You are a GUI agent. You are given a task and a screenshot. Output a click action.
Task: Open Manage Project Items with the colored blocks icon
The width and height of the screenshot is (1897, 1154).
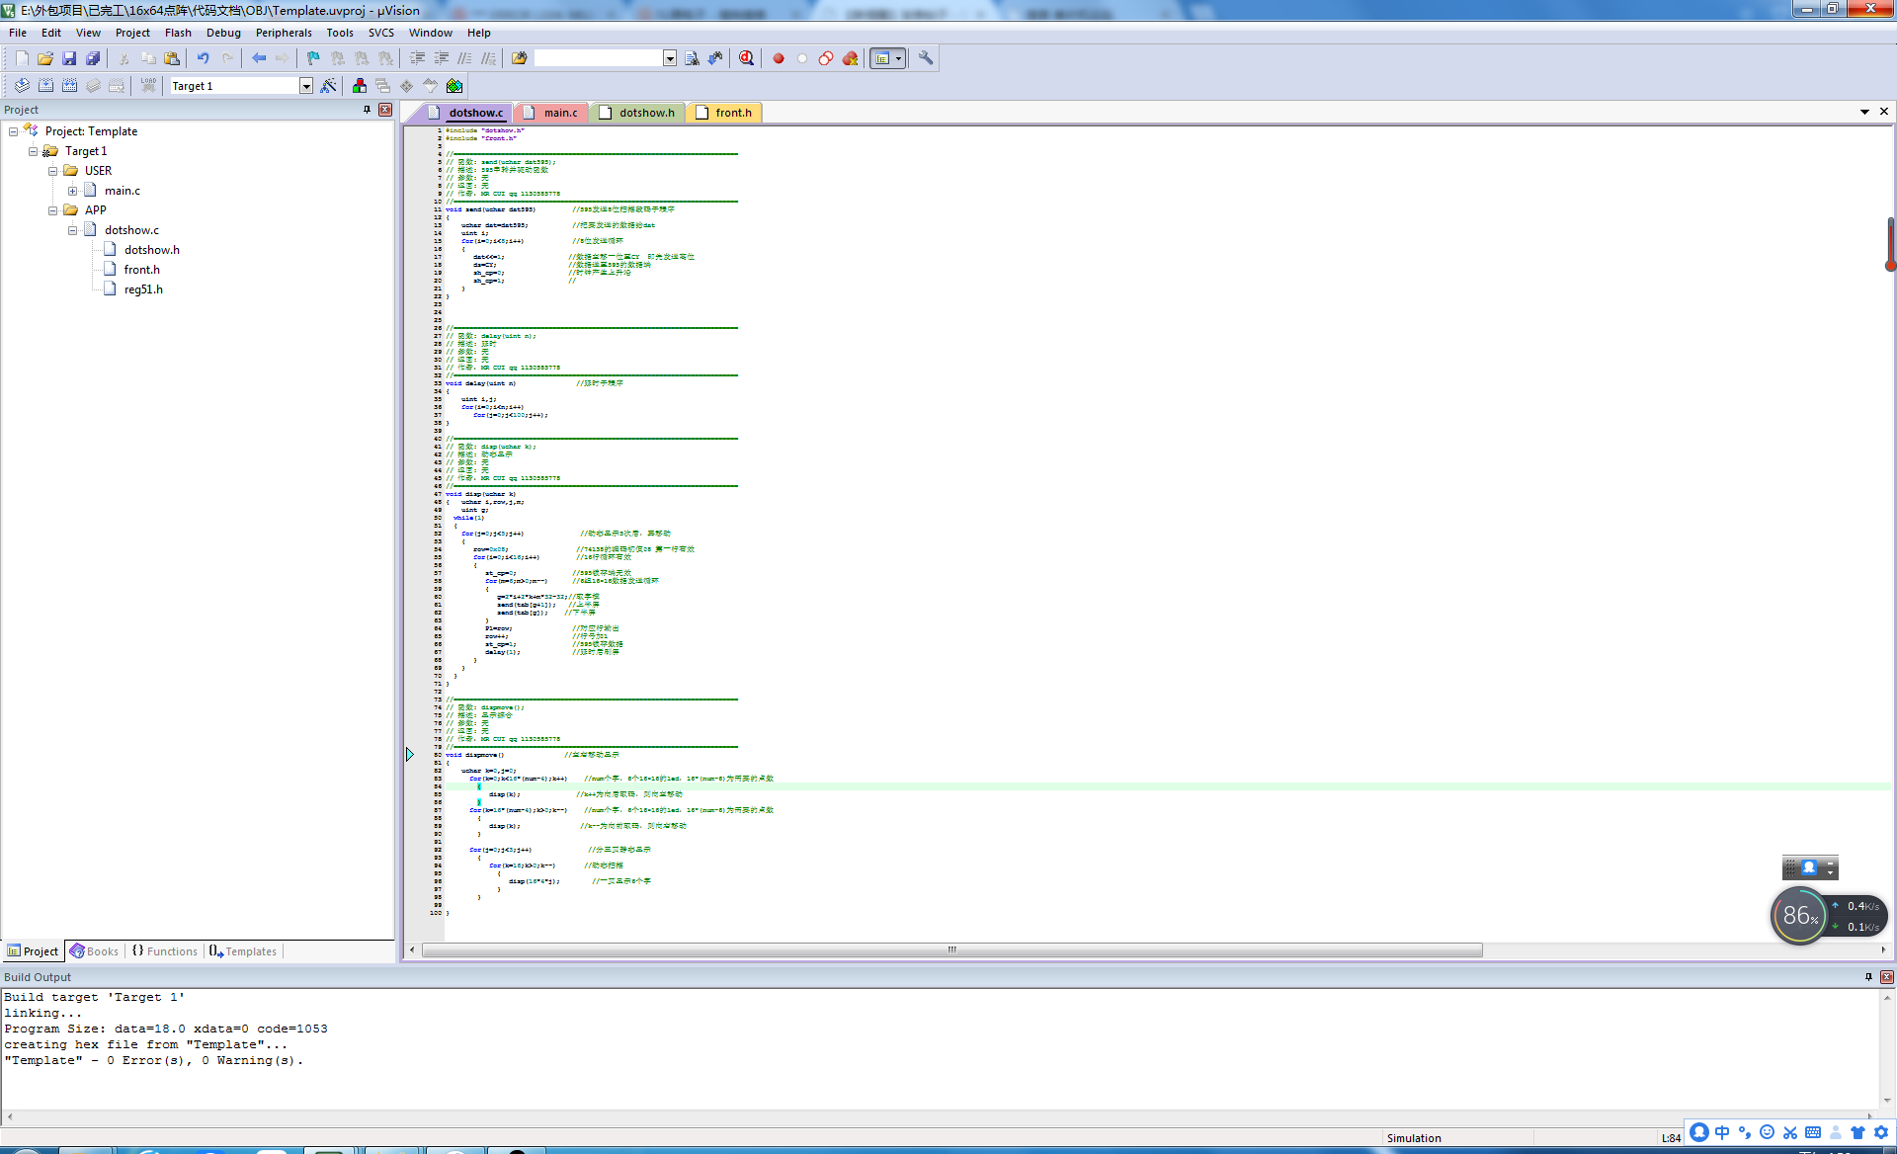point(360,86)
